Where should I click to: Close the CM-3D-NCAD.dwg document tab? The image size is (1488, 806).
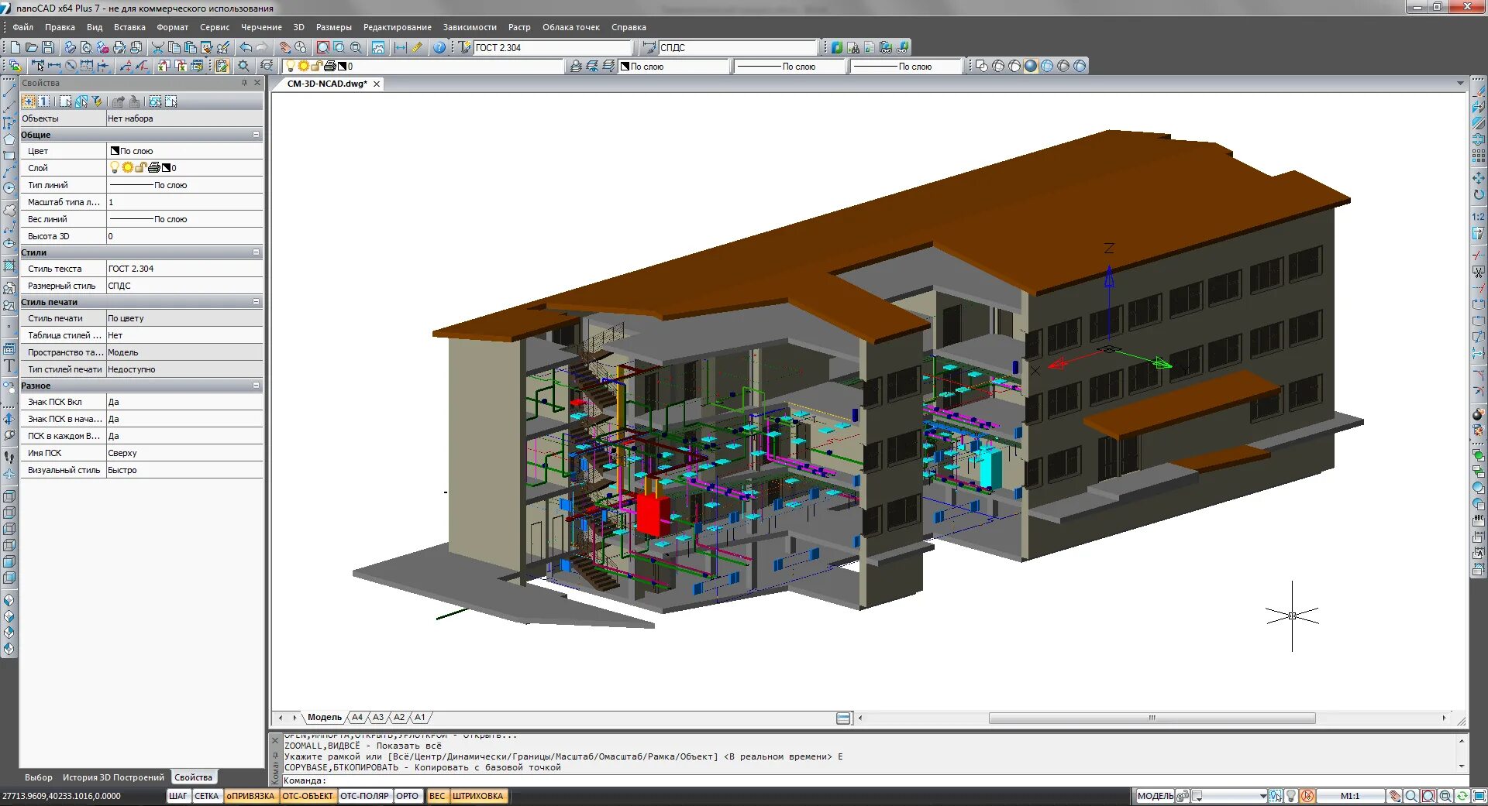click(377, 84)
